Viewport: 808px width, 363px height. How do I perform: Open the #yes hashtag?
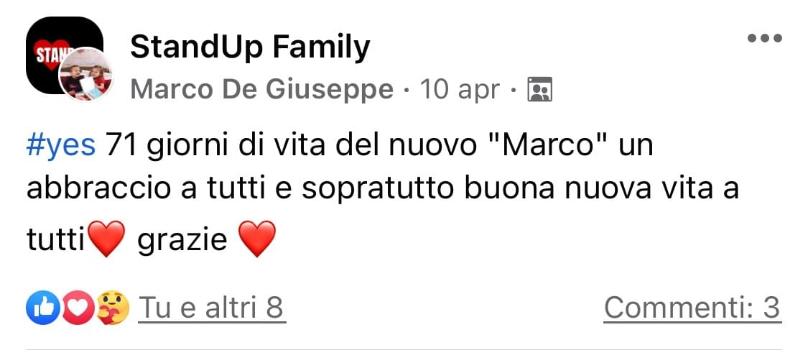(x=60, y=146)
